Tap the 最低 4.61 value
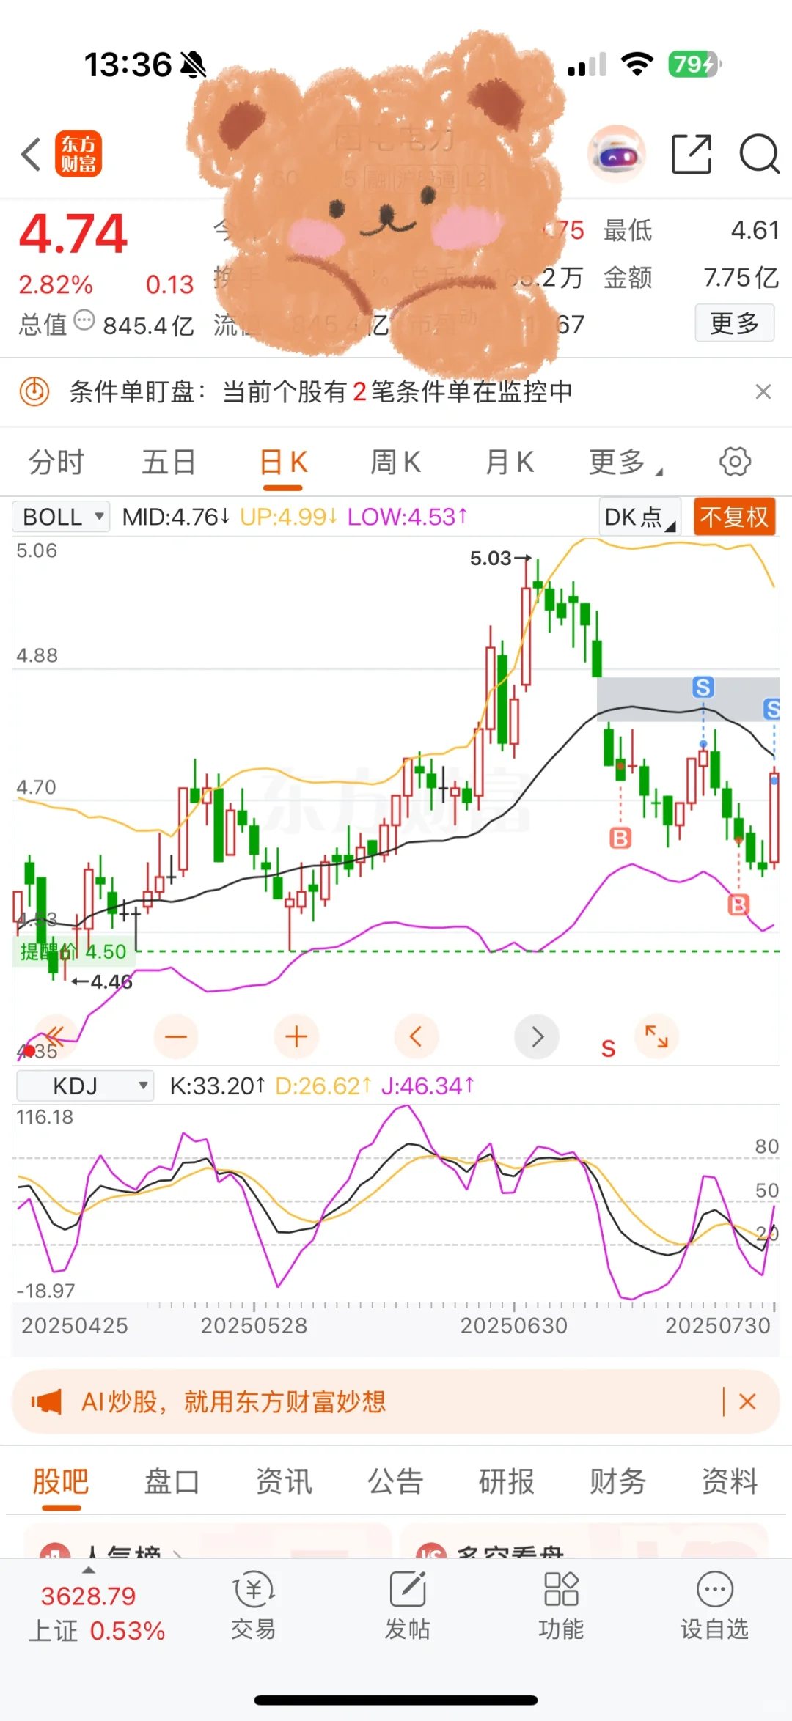Screen dimensions: 792x1721 coord(755,230)
